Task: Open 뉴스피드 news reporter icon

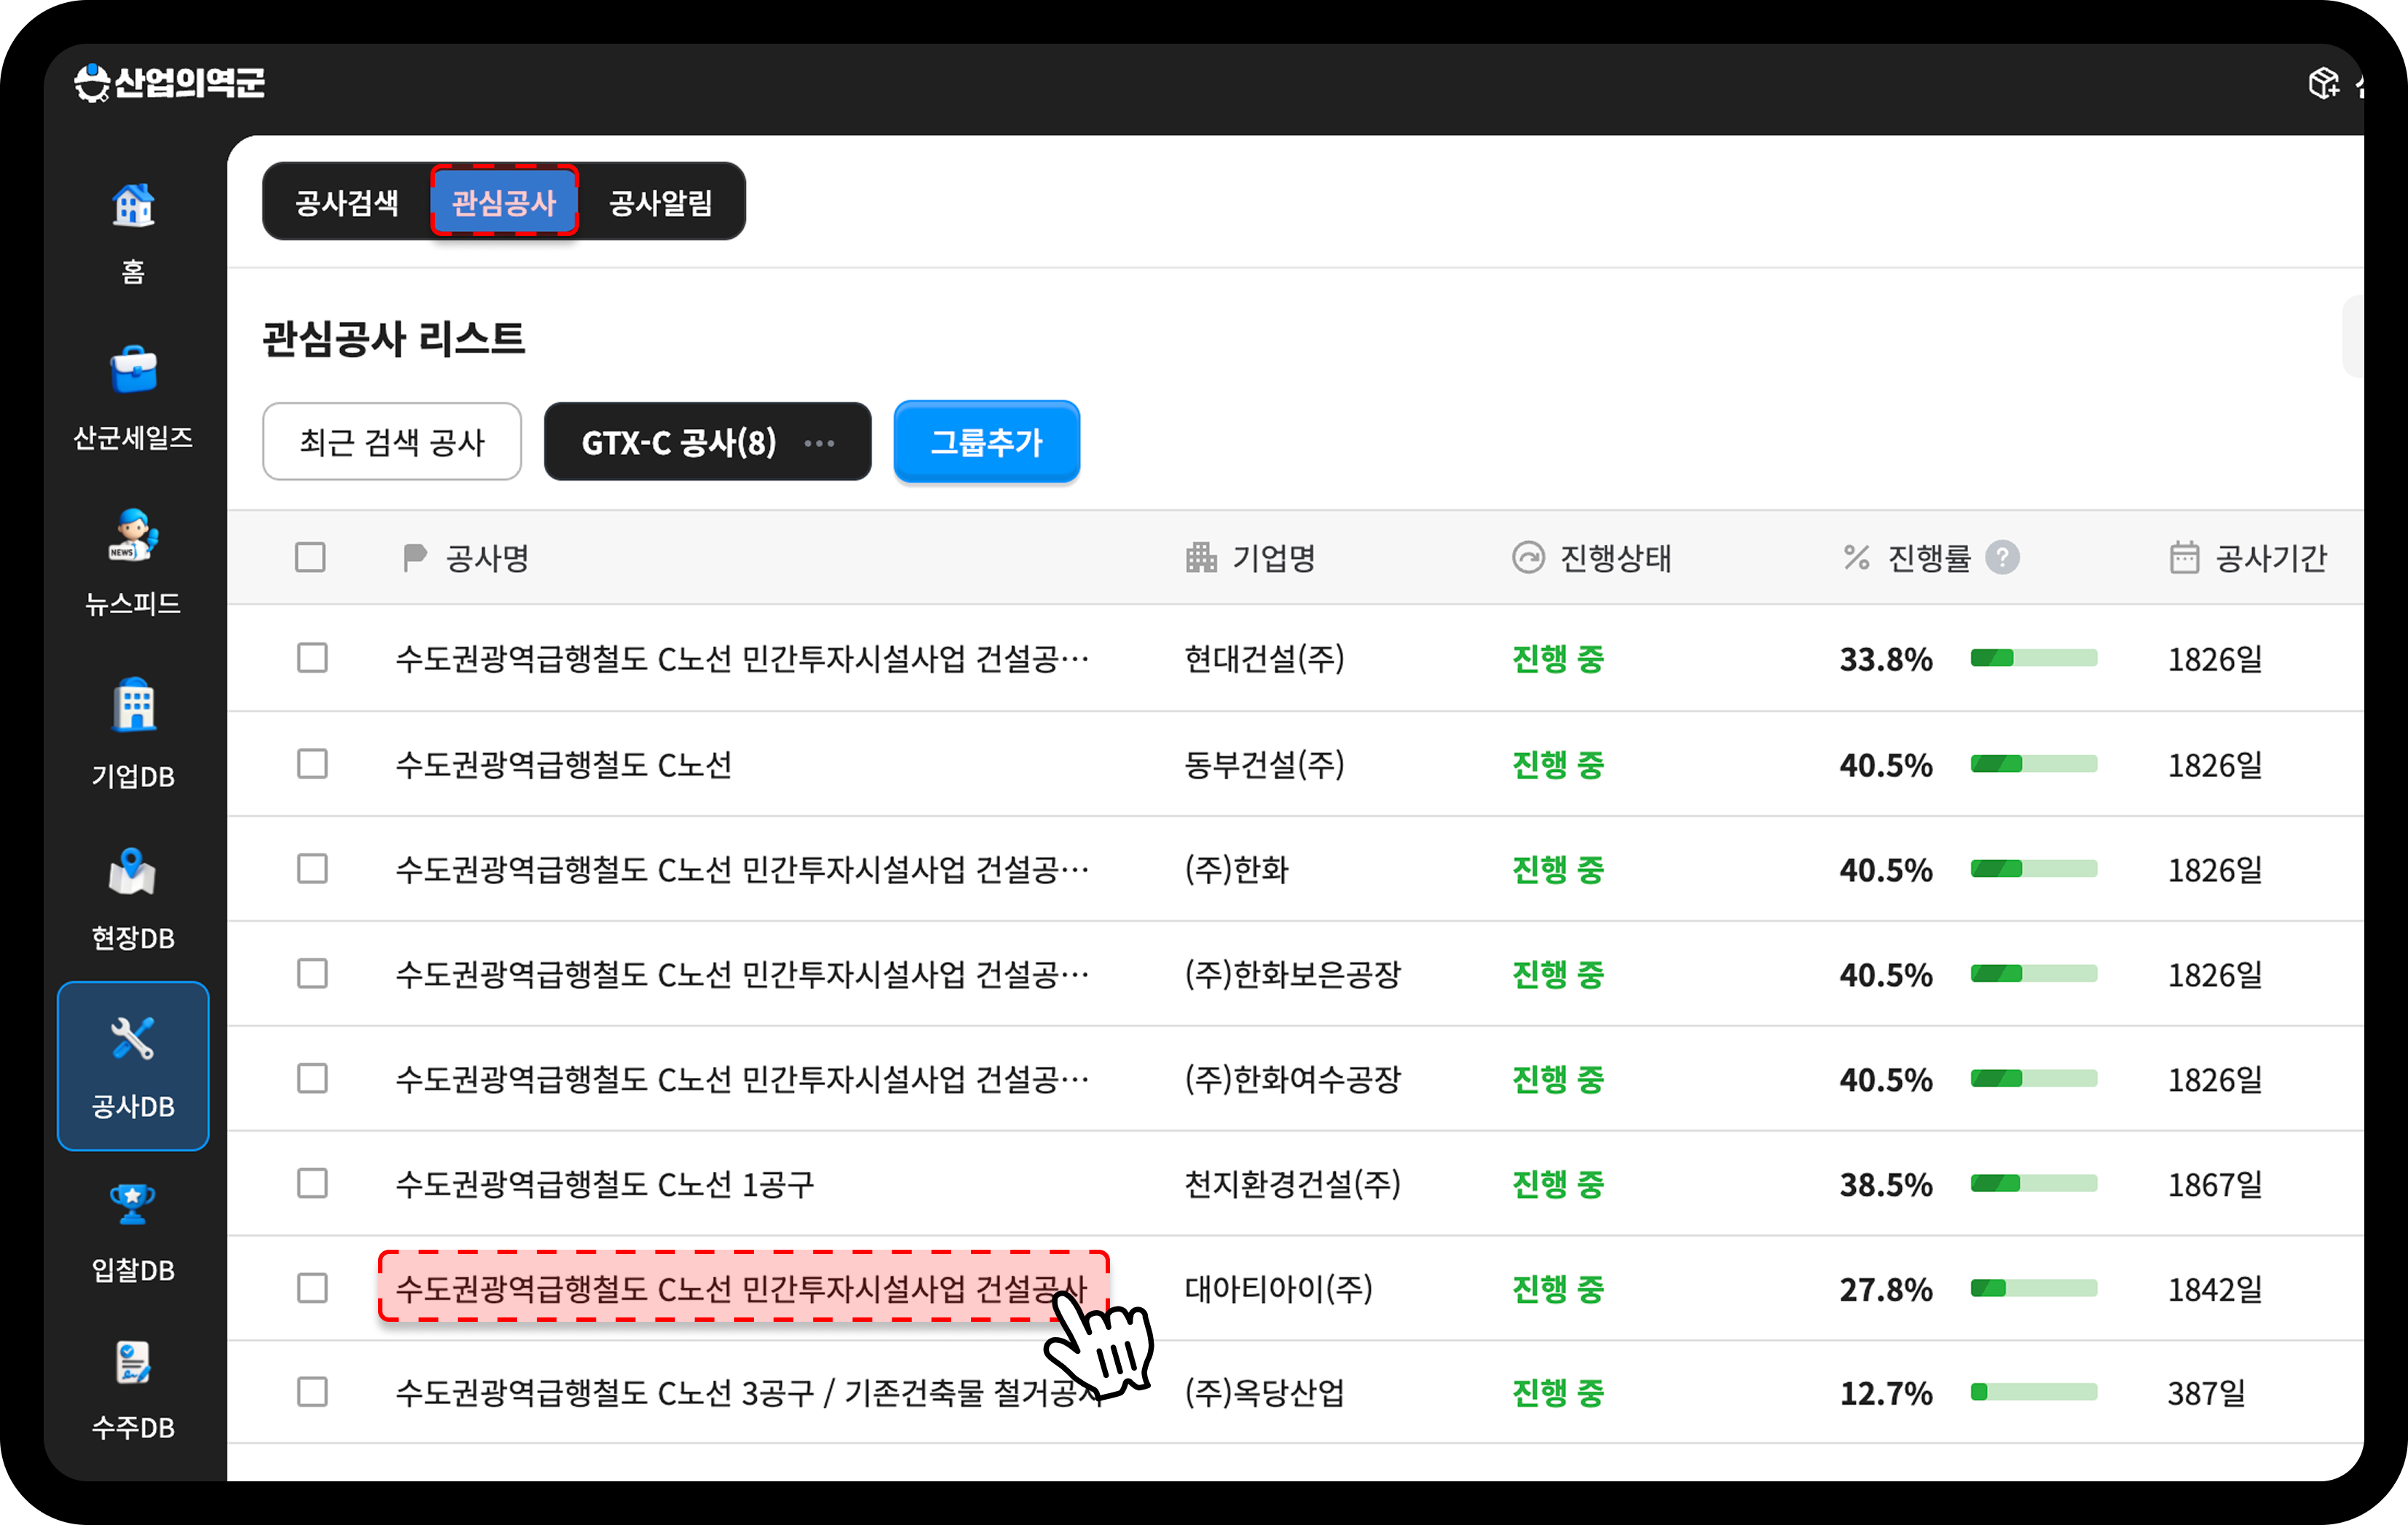Action: [133, 536]
